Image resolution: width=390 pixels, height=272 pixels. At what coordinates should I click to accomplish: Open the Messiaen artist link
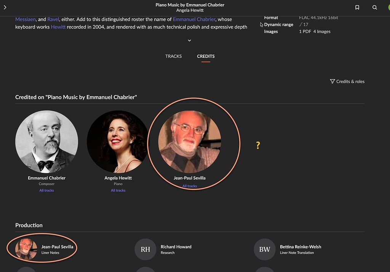coord(25,19)
